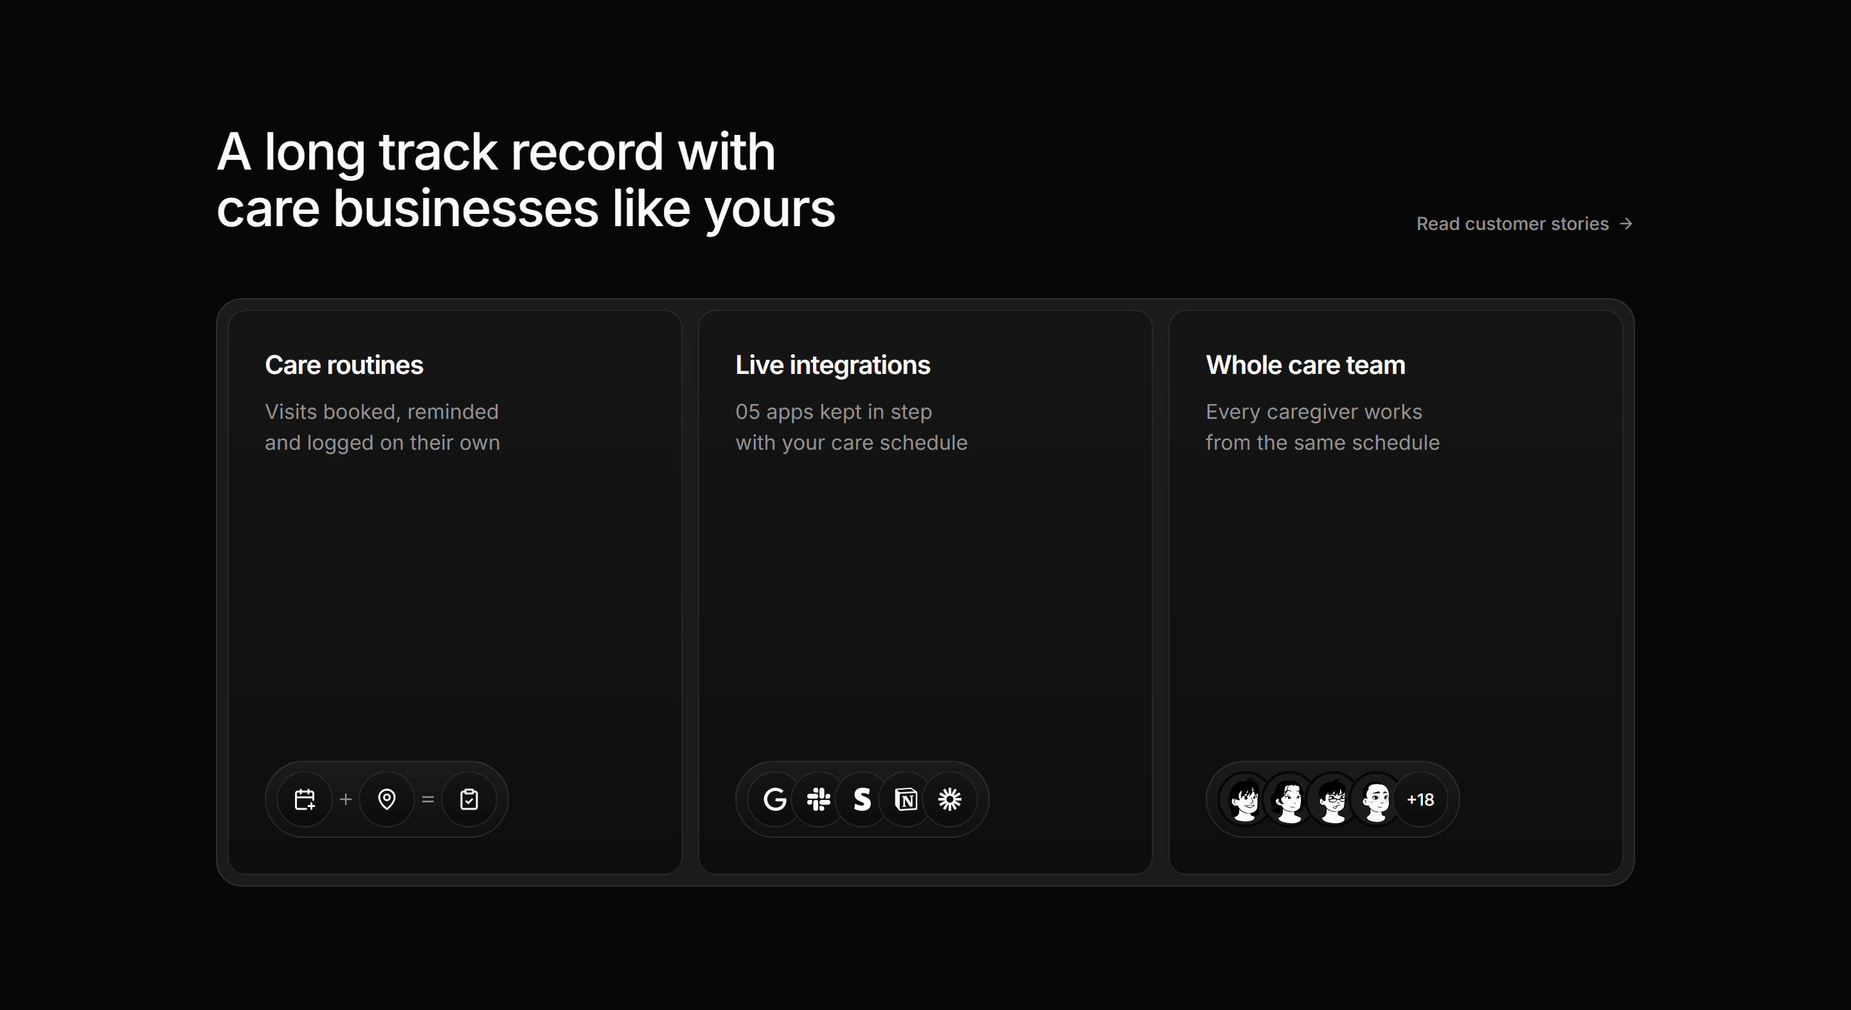Click the text 'Visits booked, reminded'
Screen dimensions: 1851x1010
[382, 412]
